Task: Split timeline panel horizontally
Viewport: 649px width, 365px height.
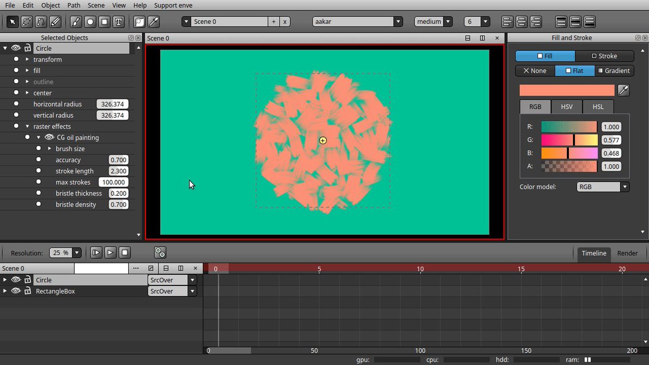Action: [x=166, y=268]
